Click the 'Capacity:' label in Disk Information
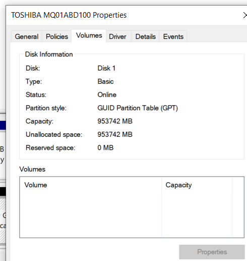 39,122
